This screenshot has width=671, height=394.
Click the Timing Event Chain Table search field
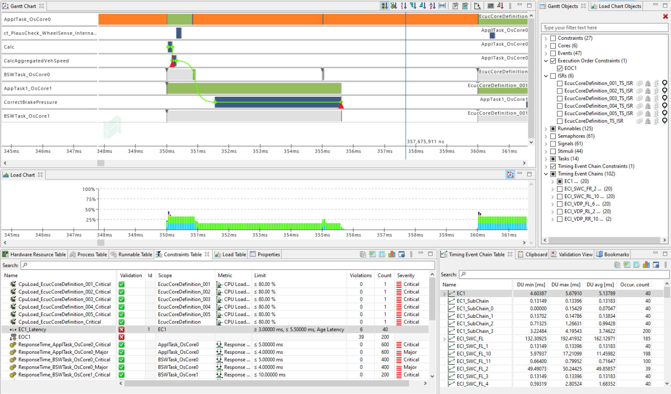tap(564, 274)
